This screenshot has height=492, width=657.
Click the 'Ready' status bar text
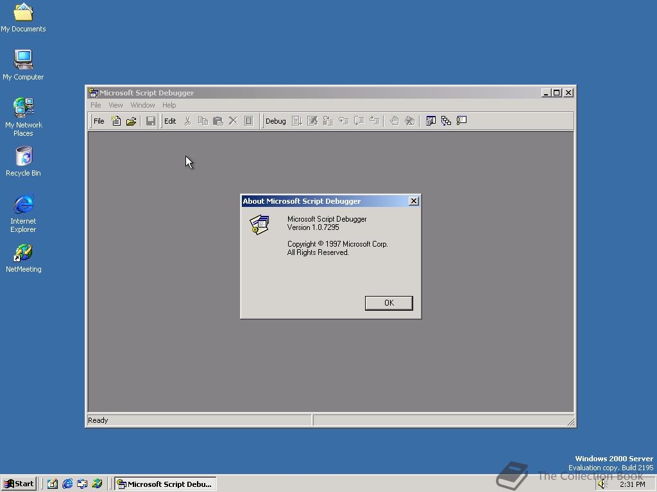[x=98, y=420]
